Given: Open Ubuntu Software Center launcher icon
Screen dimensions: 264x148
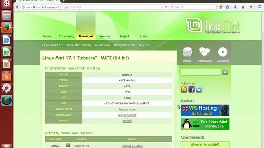Looking at the screenshot, I should tap(7, 76).
